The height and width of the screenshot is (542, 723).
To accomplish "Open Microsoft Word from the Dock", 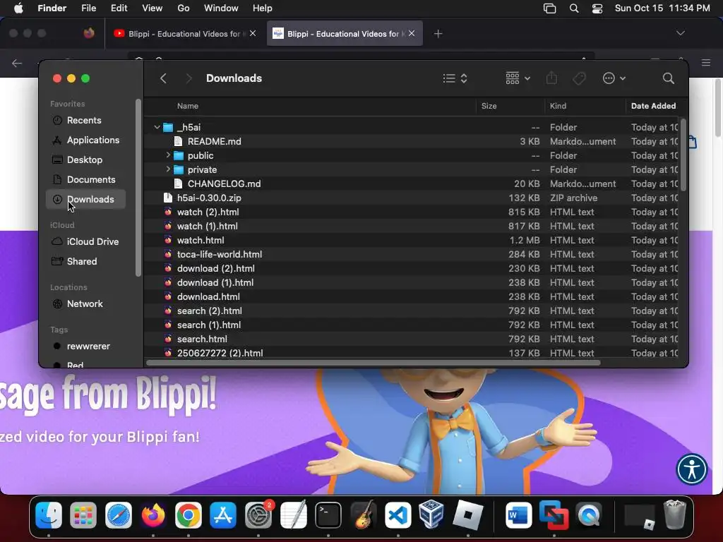I will click(x=519, y=515).
